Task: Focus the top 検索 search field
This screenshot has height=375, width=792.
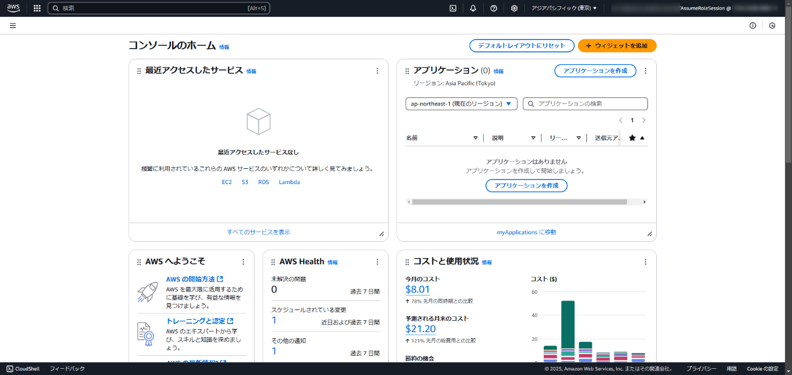Action: pyautogui.click(x=159, y=8)
